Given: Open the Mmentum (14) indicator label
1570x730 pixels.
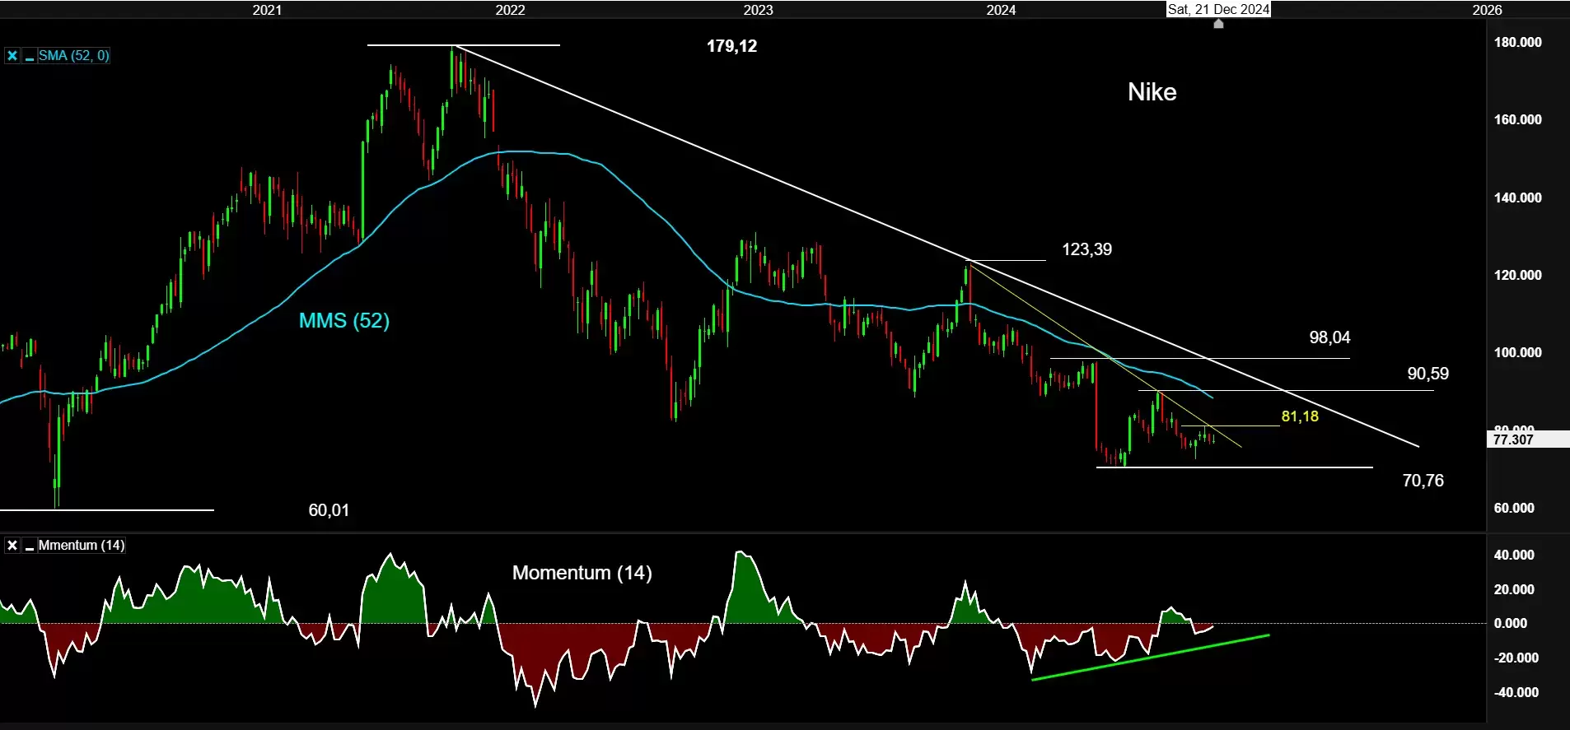Looking at the screenshot, I should 82,546.
